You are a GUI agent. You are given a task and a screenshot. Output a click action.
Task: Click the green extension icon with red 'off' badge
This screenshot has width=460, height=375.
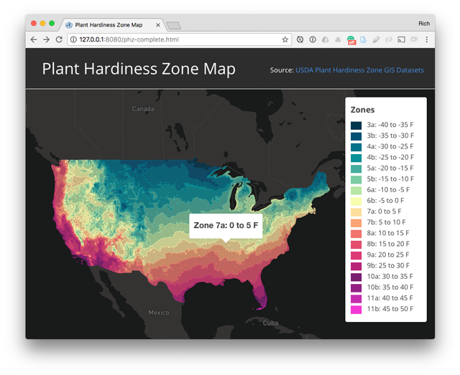pyautogui.click(x=351, y=39)
